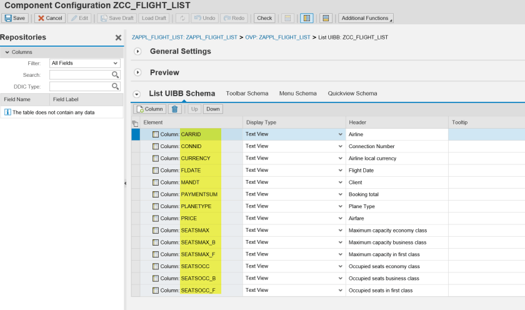The image size is (525, 310).
Task: Click the Save button in toolbar
Action: point(16,18)
